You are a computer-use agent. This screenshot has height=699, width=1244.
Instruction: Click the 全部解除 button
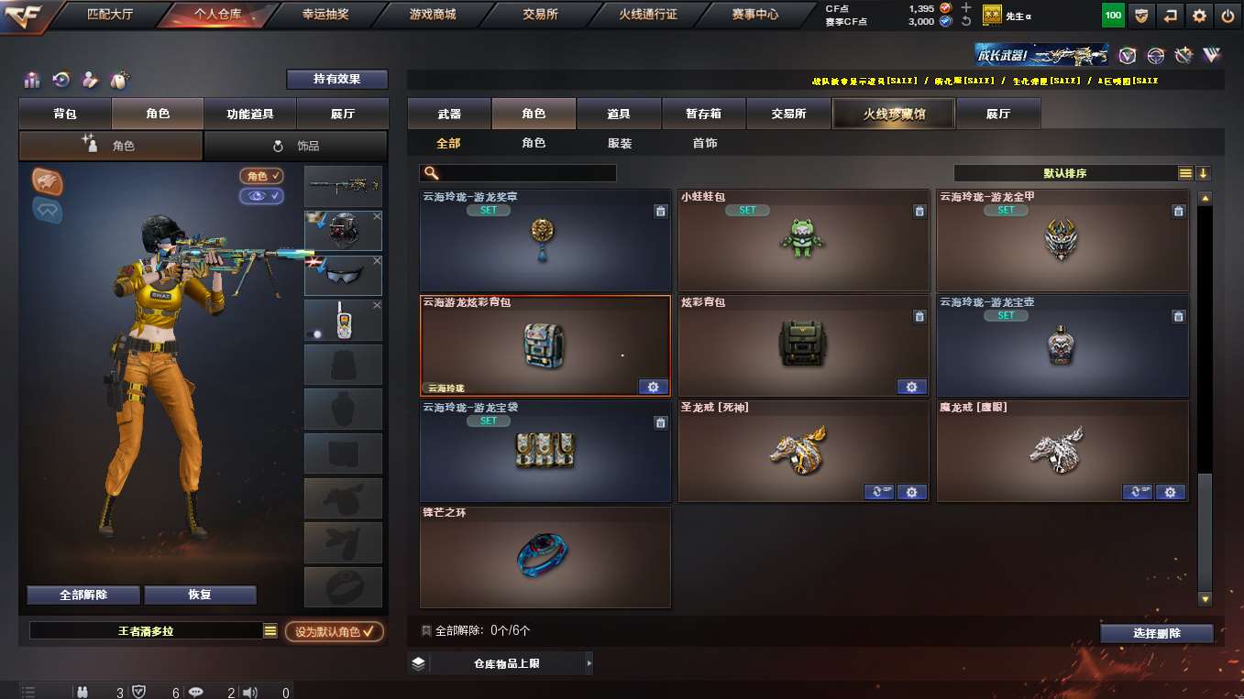83,595
